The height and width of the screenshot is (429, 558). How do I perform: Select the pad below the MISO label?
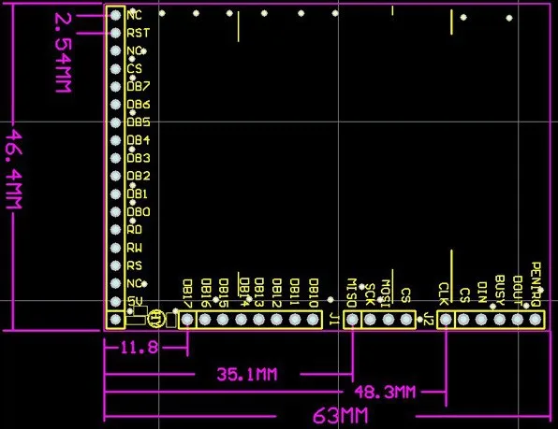pos(352,320)
